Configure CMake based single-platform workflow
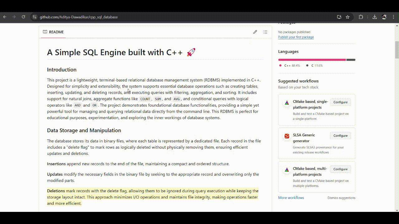The image size is (399, 224). point(340,102)
